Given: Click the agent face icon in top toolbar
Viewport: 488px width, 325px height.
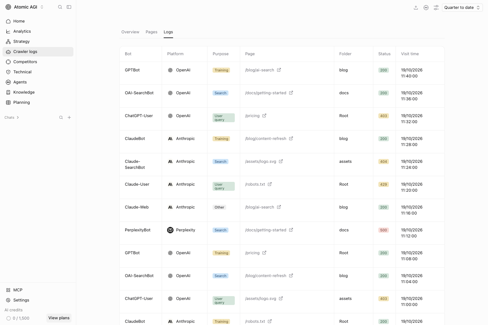Looking at the screenshot, I should (426, 8).
